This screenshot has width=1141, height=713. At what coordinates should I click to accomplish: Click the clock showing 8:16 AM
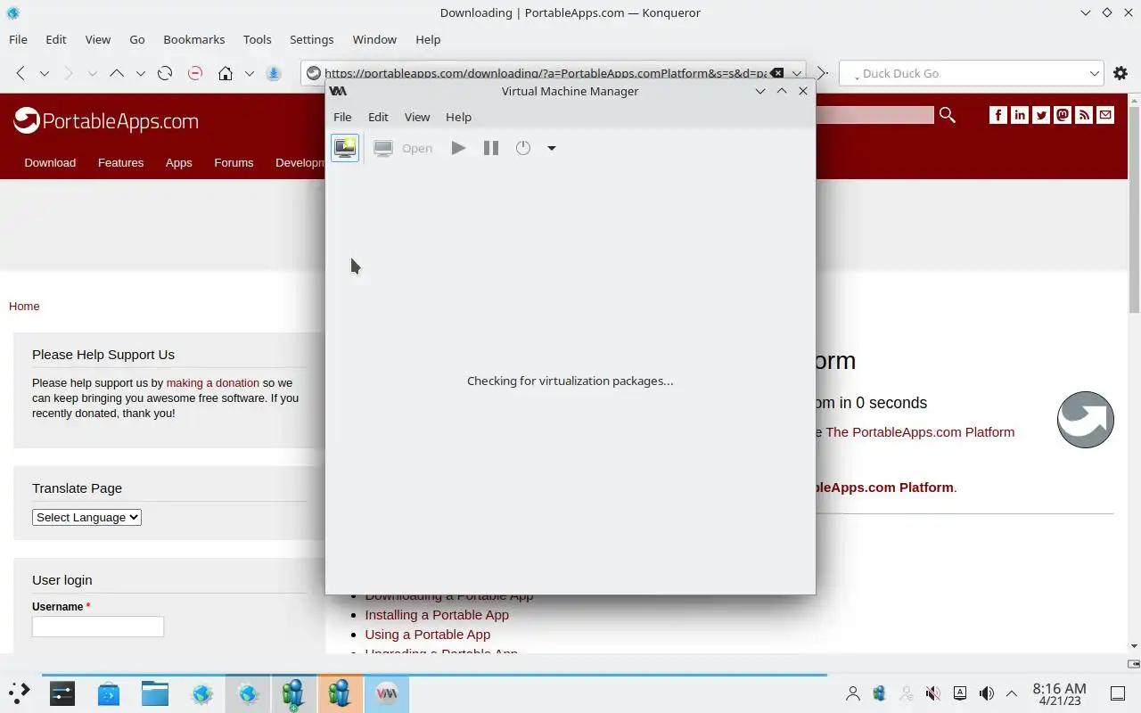(x=1059, y=693)
